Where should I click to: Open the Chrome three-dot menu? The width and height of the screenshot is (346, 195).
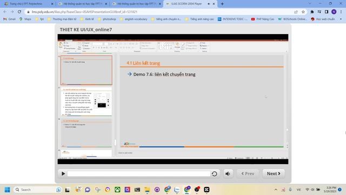[x=341, y=12]
